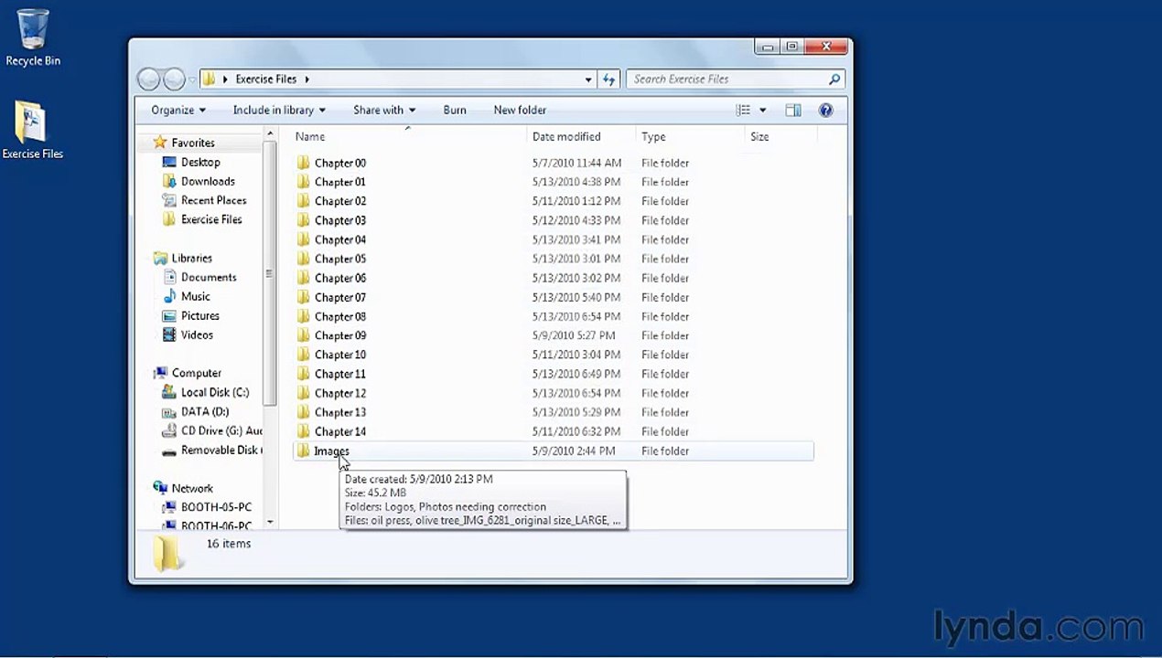Viewport: 1162px width, 658px height.
Task: Open the Include in library dropdown
Action: [x=279, y=110]
